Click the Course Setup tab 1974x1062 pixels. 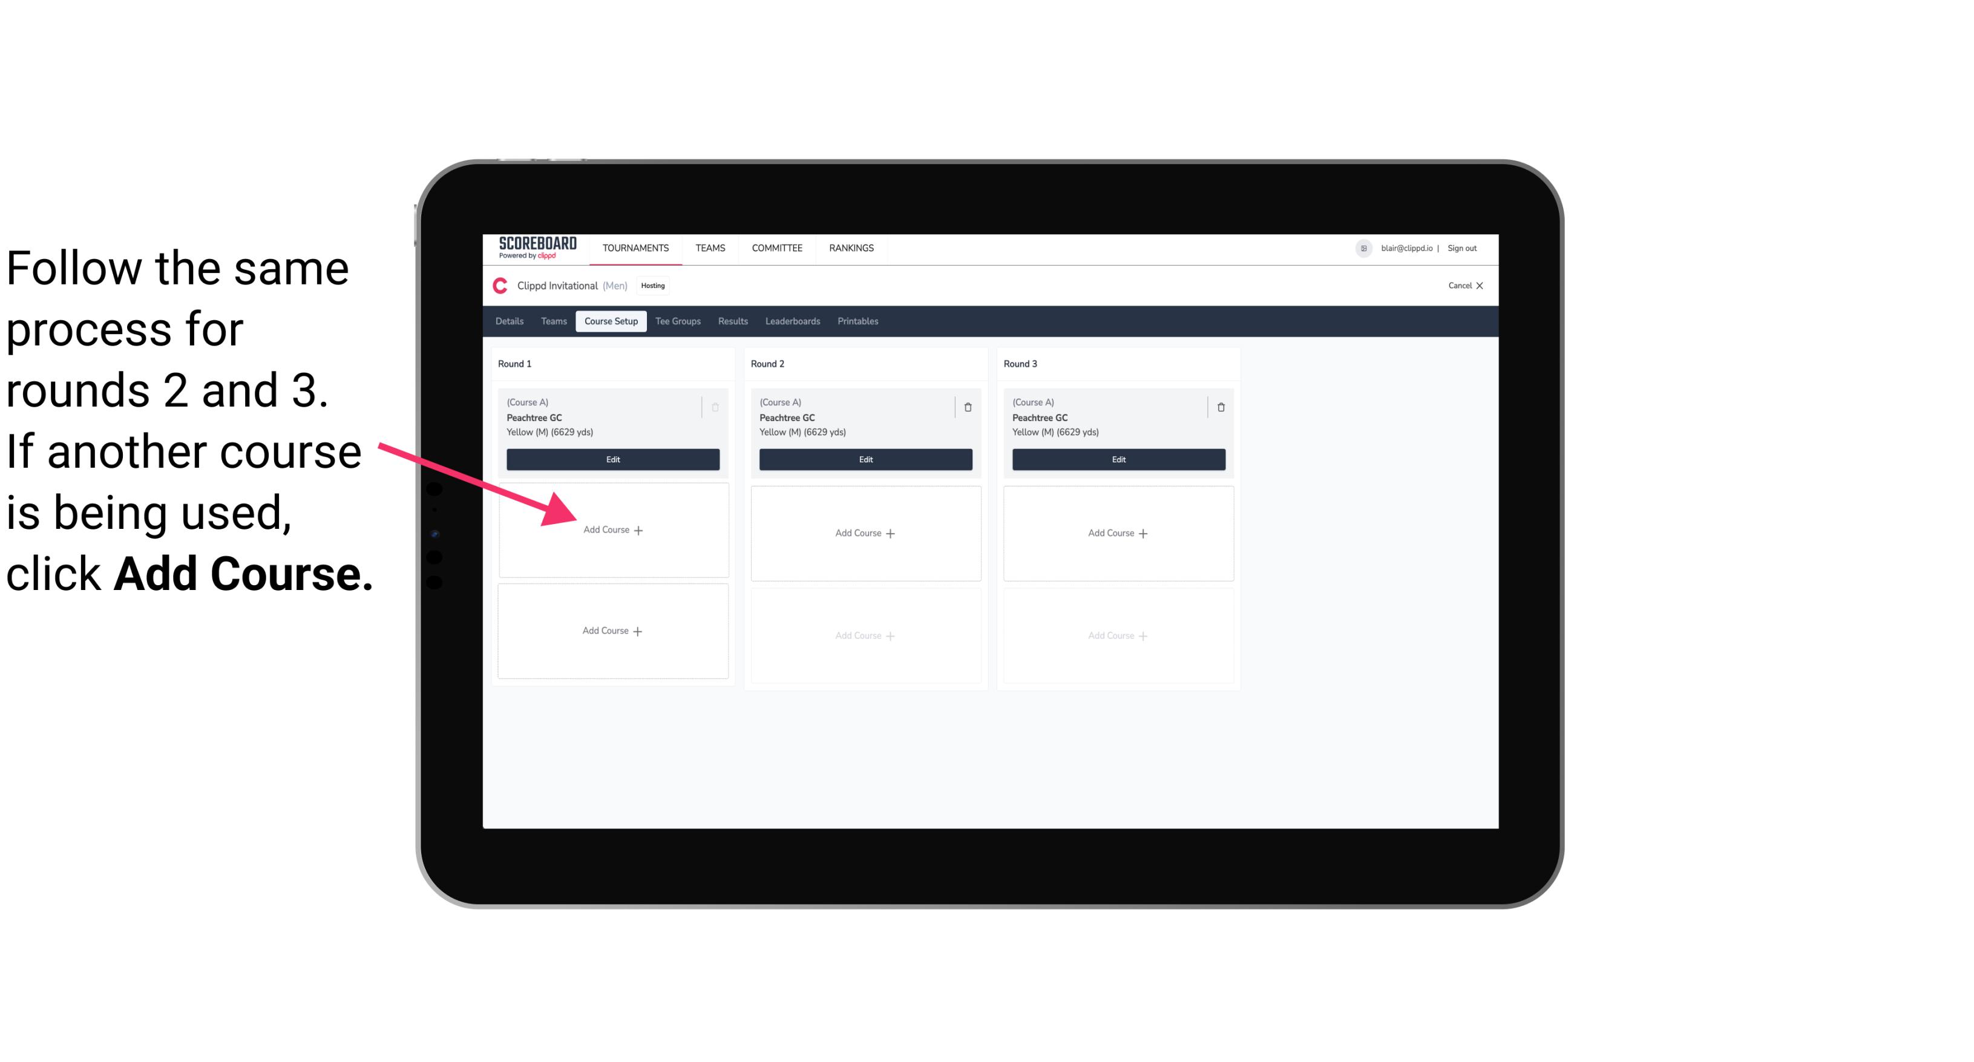point(608,322)
